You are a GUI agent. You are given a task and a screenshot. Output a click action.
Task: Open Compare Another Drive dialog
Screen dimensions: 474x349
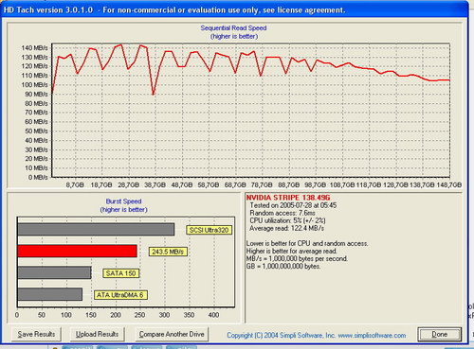tap(172, 334)
